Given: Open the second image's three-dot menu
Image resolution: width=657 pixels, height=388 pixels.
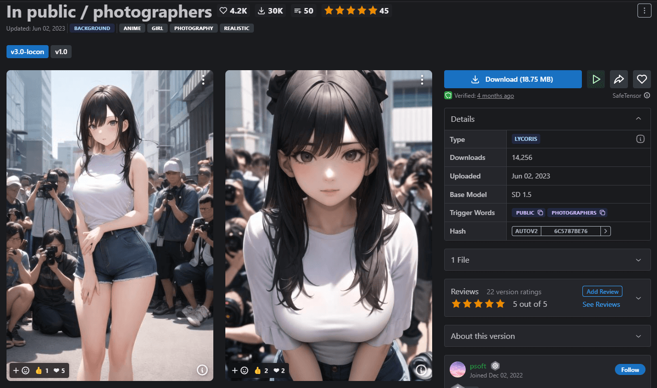Looking at the screenshot, I should coord(422,79).
